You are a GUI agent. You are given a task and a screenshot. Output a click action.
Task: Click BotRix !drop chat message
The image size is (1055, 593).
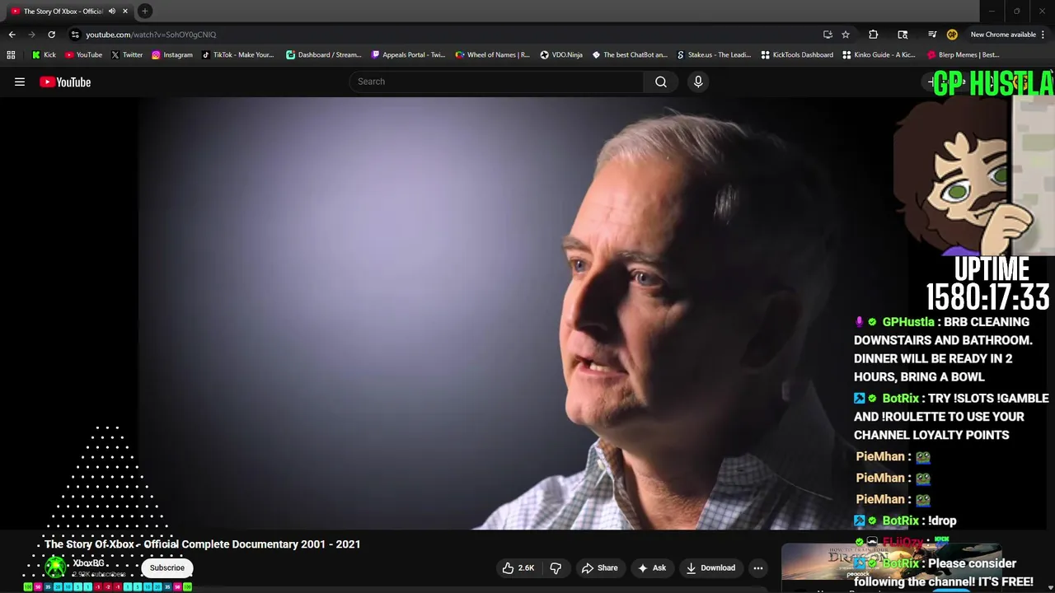[x=905, y=521]
